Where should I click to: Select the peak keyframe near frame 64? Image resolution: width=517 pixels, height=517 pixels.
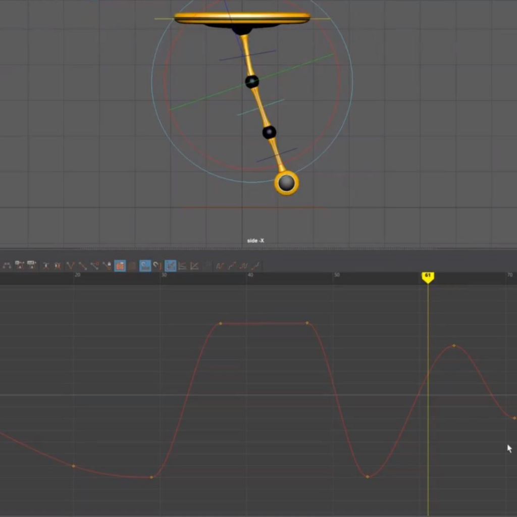coord(454,345)
